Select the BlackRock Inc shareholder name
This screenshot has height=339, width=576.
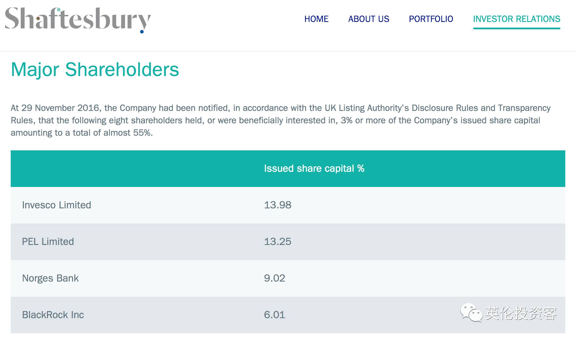[x=53, y=315]
